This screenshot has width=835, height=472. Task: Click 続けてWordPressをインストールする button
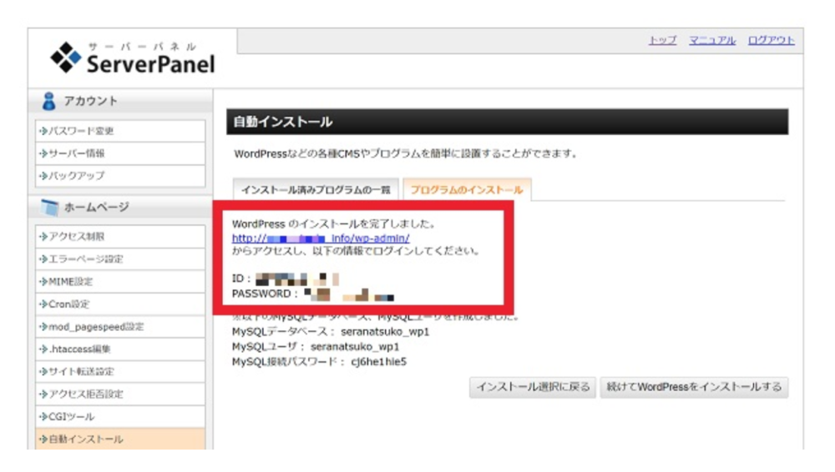pos(694,387)
